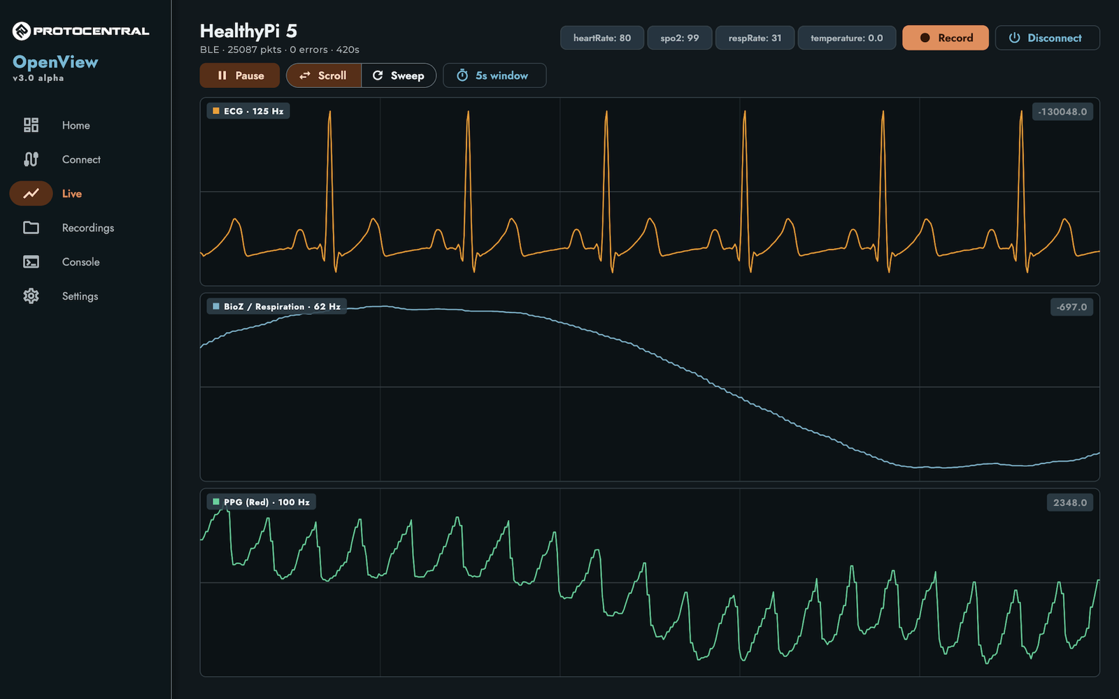1119x699 pixels.
Task: Click the timer icon in 5s window
Action: tap(462, 75)
